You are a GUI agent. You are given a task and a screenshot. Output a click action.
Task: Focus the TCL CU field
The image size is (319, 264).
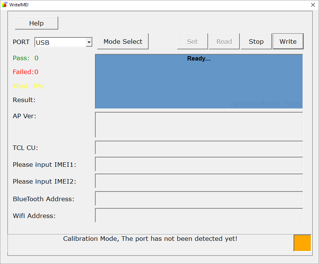click(x=199, y=148)
